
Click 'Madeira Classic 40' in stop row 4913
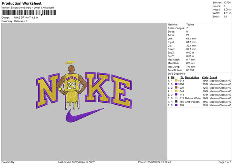[x=220, y=81]
